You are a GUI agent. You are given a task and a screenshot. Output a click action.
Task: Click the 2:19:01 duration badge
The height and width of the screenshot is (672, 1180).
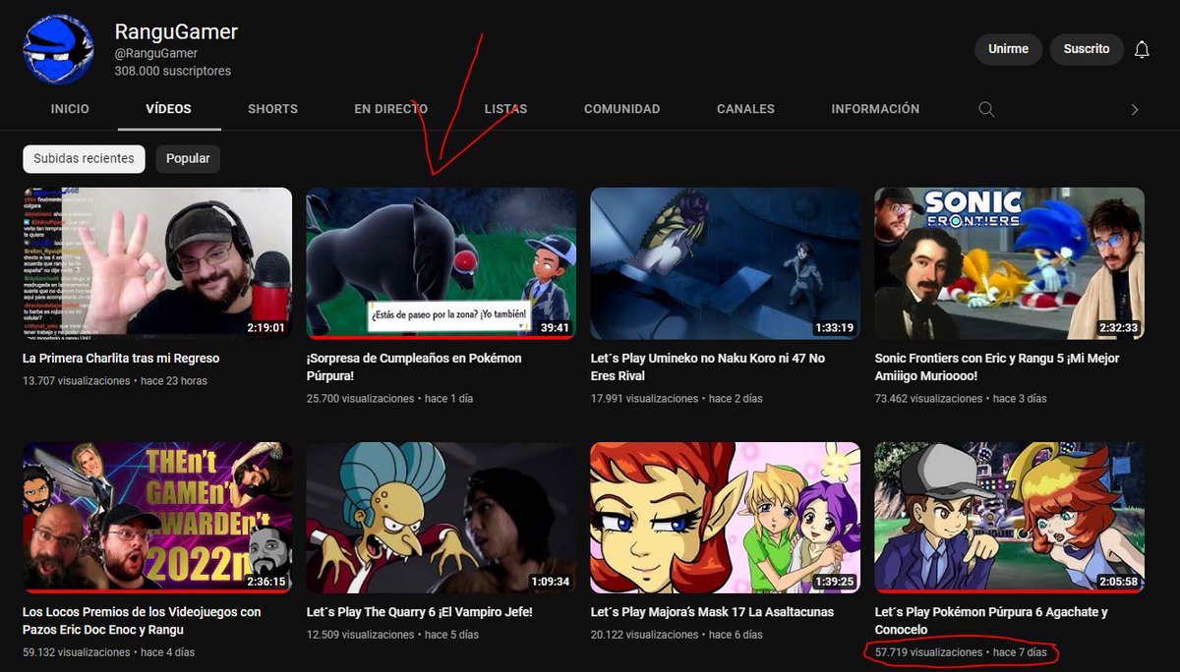[x=265, y=328]
